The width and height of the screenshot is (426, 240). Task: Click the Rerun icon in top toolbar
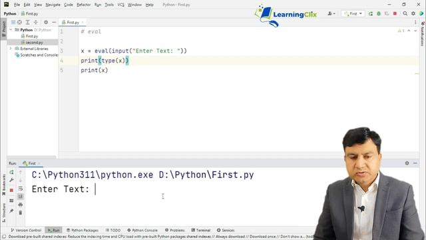(x=371, y=13)
